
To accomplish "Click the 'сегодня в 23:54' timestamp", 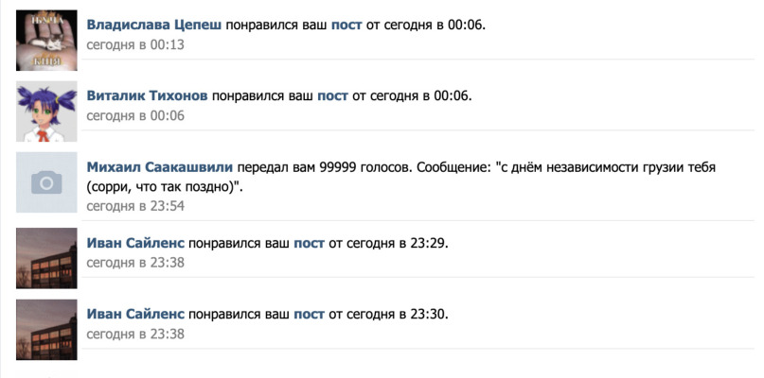I will pos(135,206).
